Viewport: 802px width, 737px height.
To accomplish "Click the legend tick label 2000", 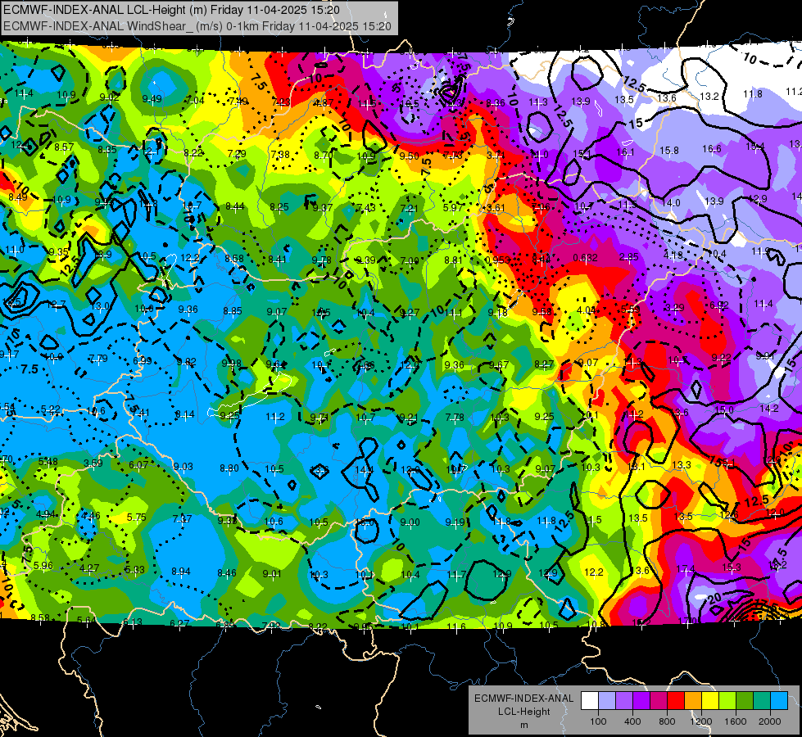I will pyautogui.click(x=770, y=721).
